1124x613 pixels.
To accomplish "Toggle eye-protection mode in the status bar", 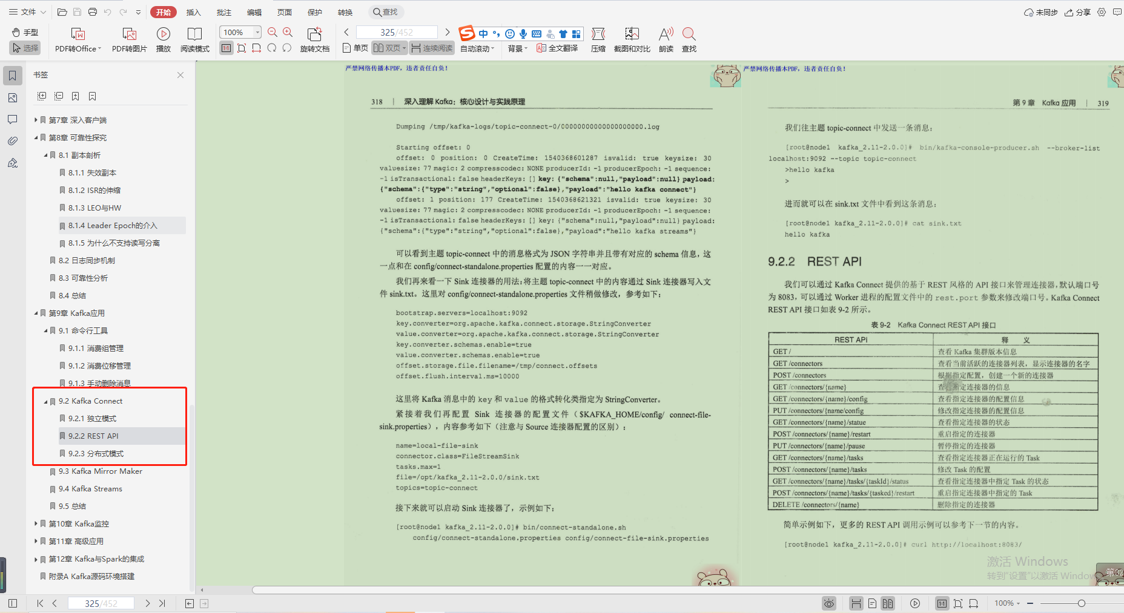I will click(829, 603).
